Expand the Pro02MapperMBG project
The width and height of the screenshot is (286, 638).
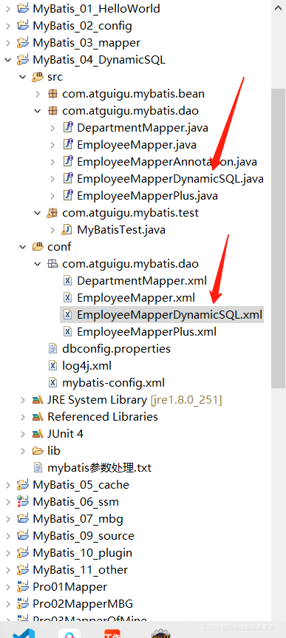click(x=7, y=604)
